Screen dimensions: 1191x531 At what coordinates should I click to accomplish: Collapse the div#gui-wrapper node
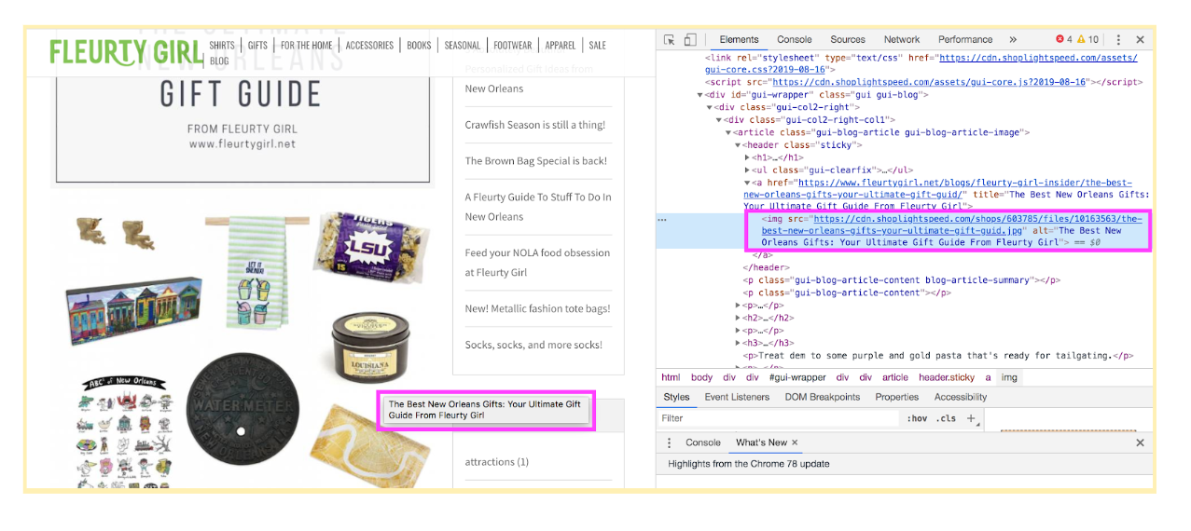point(700,95)
